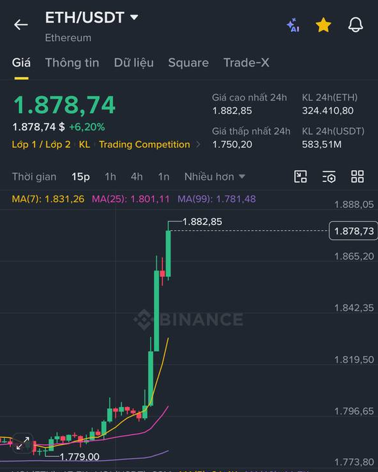Tap the Lớp 1 / Lớp 2 tag
The height and width of the screenshot is (472, 378).
pyautogui.click(x=41, y=144)
